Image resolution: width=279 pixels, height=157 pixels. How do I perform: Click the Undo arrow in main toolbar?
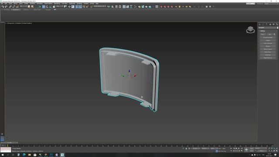pos(3,7)
